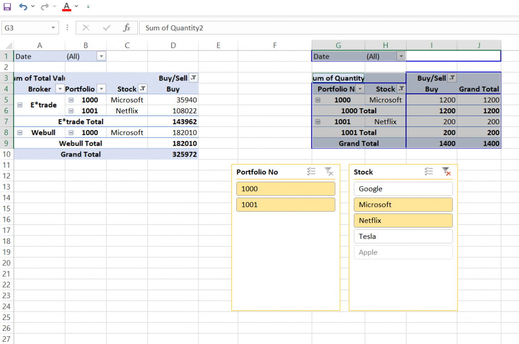Clear the filter on Portfolio No slicer

click(329, 172)
